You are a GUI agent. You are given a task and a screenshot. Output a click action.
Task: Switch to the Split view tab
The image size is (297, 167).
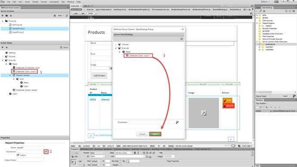(x=83, y=13)
